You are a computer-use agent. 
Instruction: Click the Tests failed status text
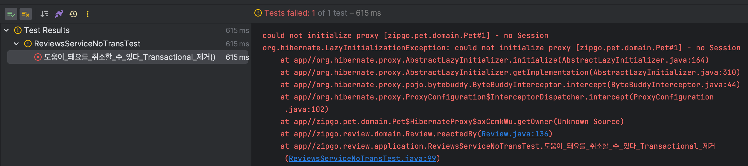322,13
